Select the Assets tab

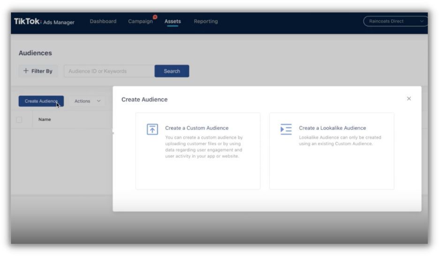click(x=173, y=22)
